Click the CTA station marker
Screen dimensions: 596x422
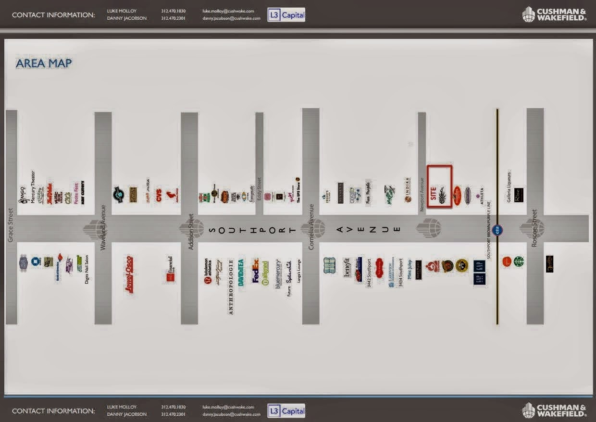[x=498, y=230]
